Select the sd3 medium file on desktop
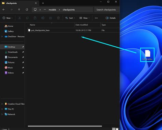162x130 pixels. (147, 55)
